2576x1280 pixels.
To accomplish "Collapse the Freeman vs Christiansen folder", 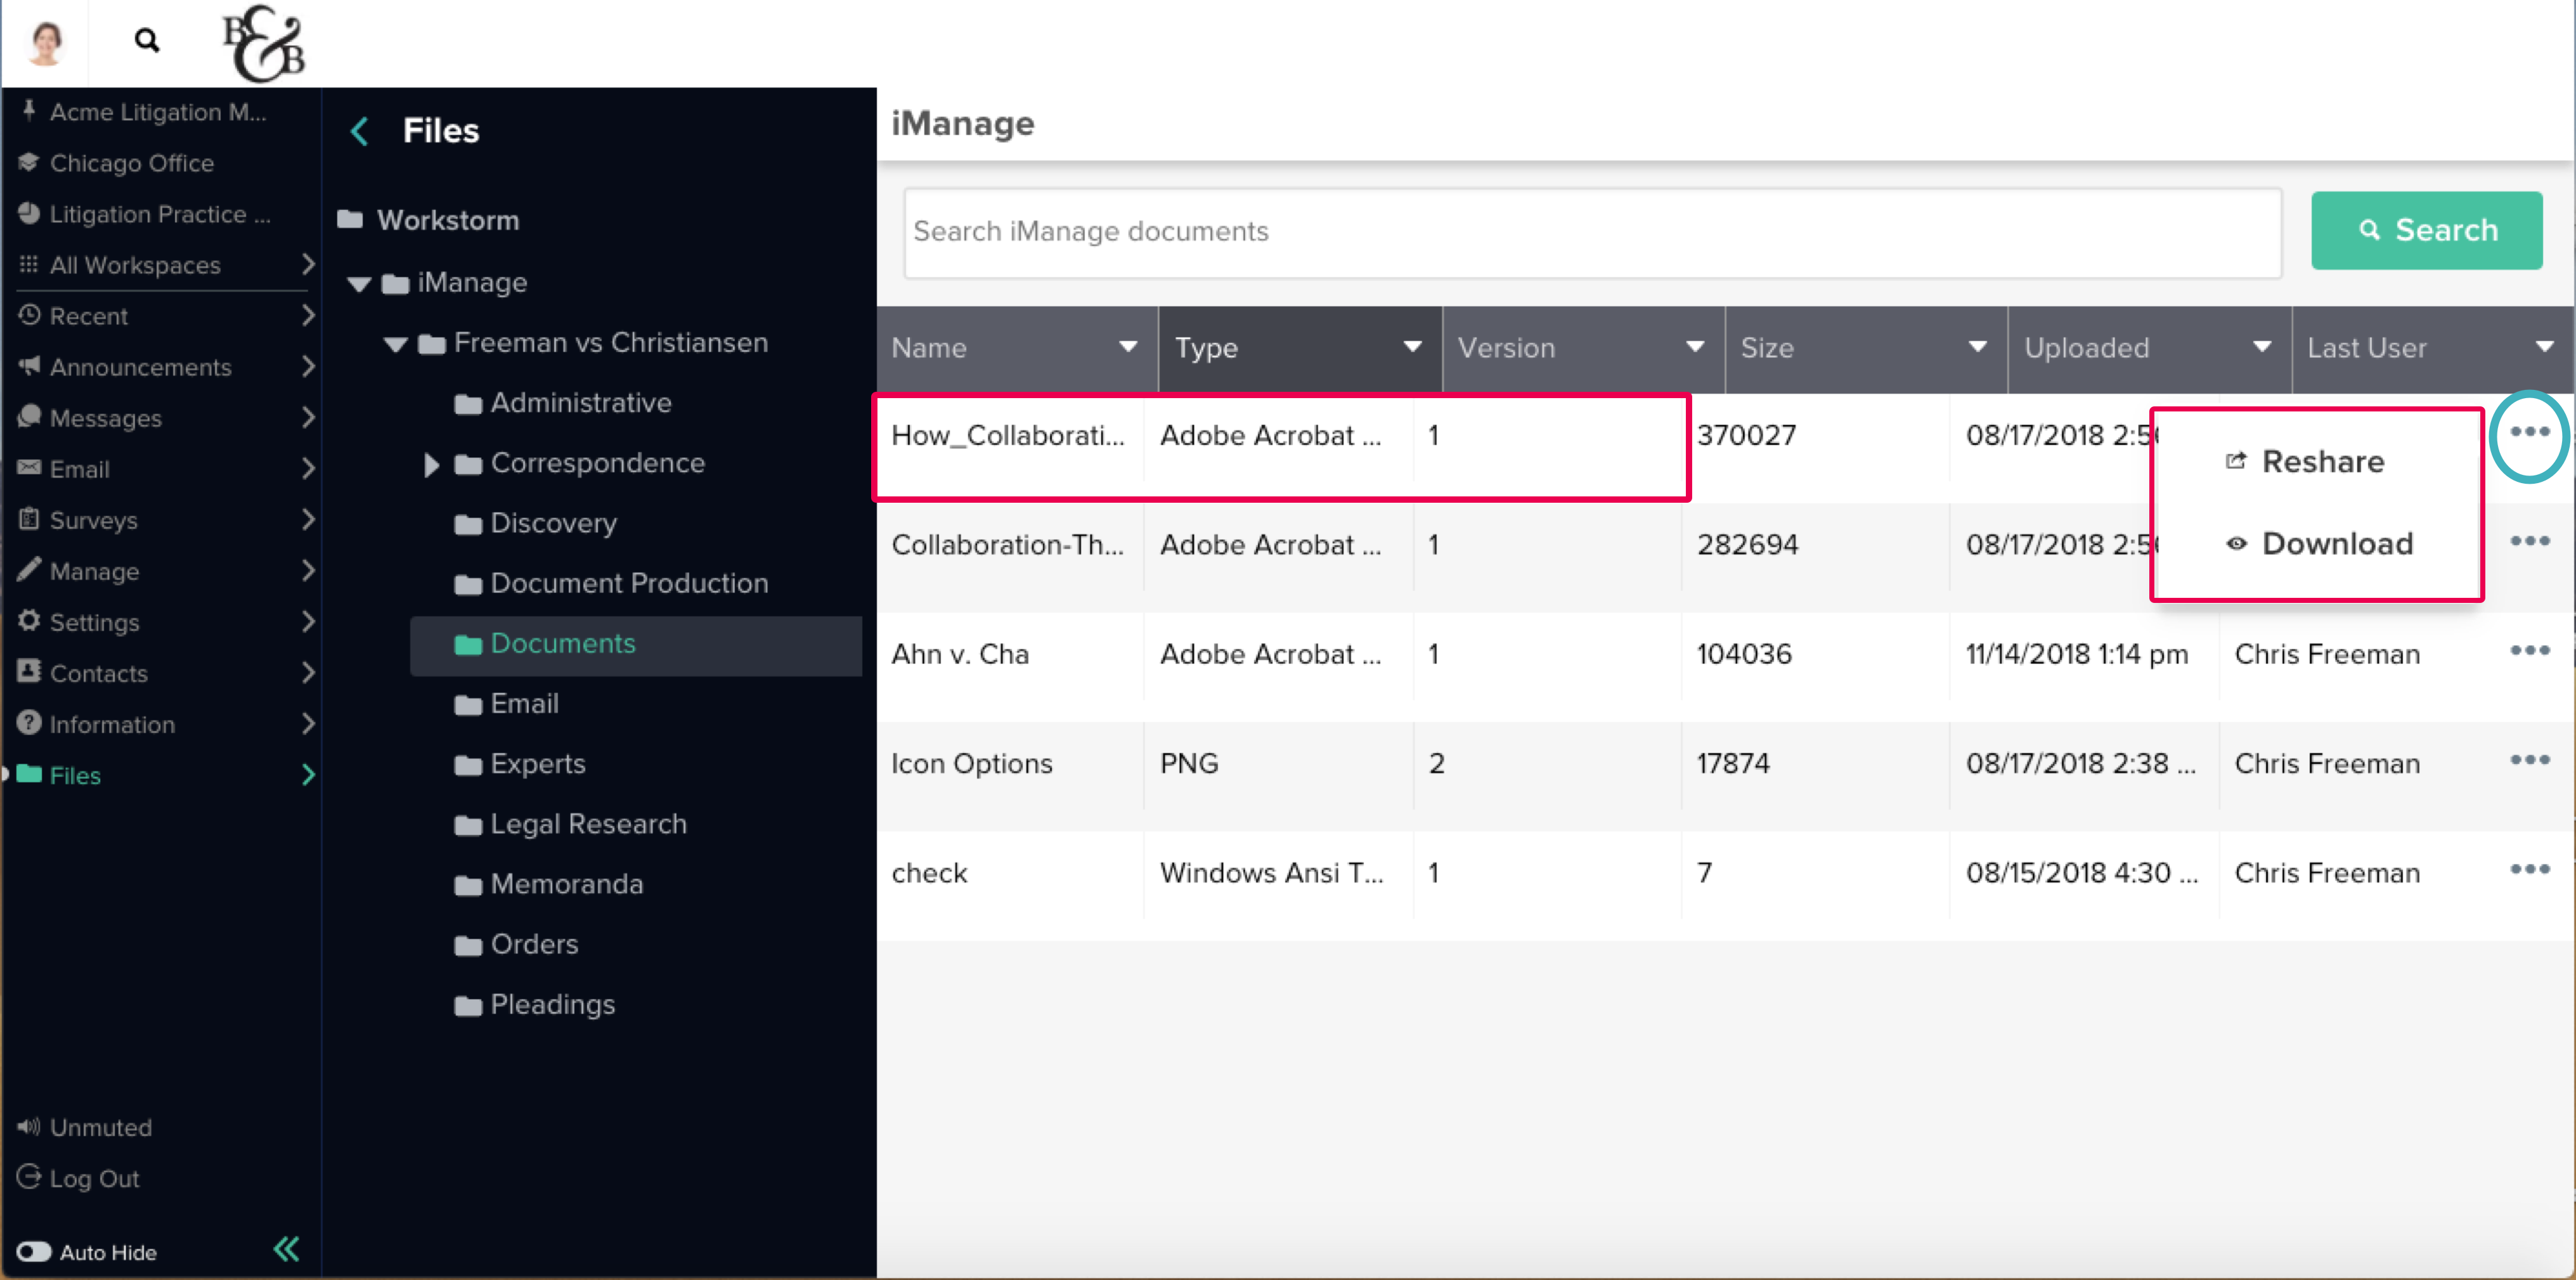I will (x=396, y=345).
